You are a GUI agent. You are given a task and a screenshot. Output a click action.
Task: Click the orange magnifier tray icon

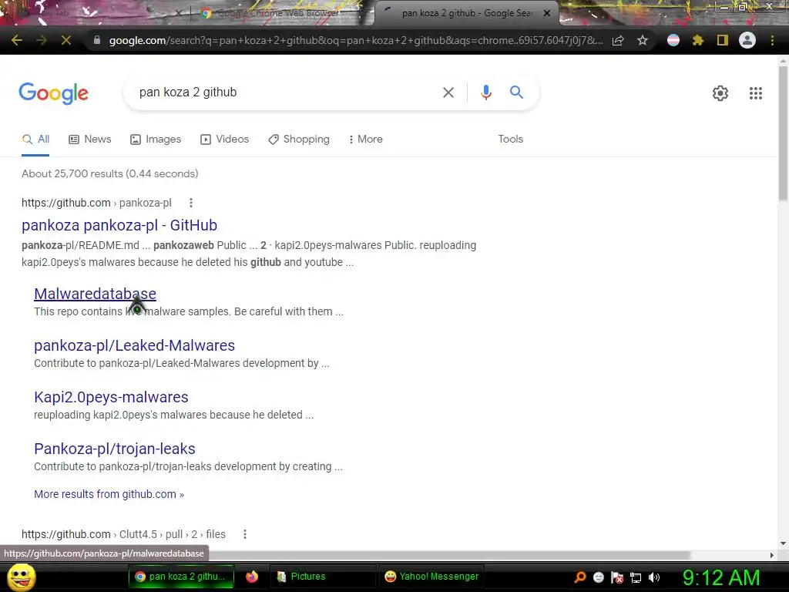coord(580,577)
